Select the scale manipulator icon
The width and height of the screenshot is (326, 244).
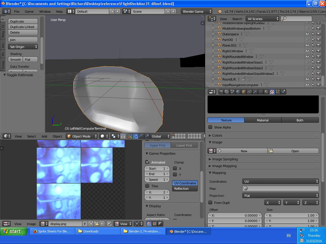147,136
